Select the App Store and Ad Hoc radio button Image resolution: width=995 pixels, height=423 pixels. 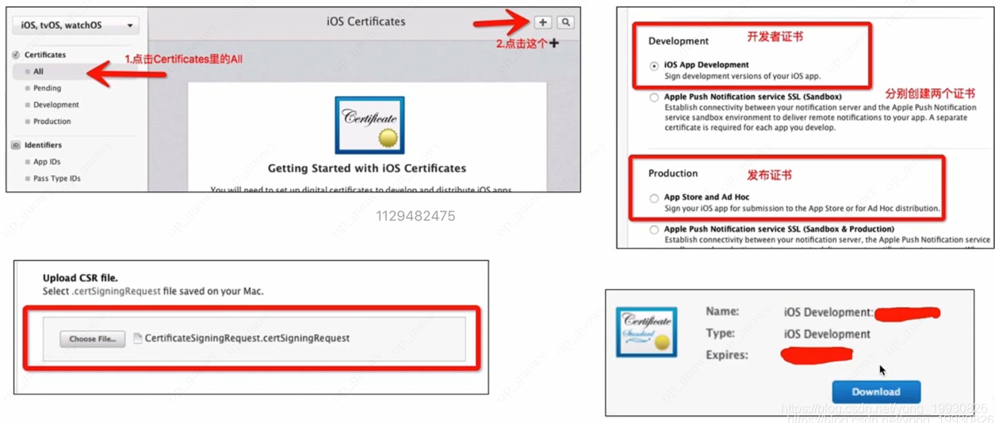654,198
